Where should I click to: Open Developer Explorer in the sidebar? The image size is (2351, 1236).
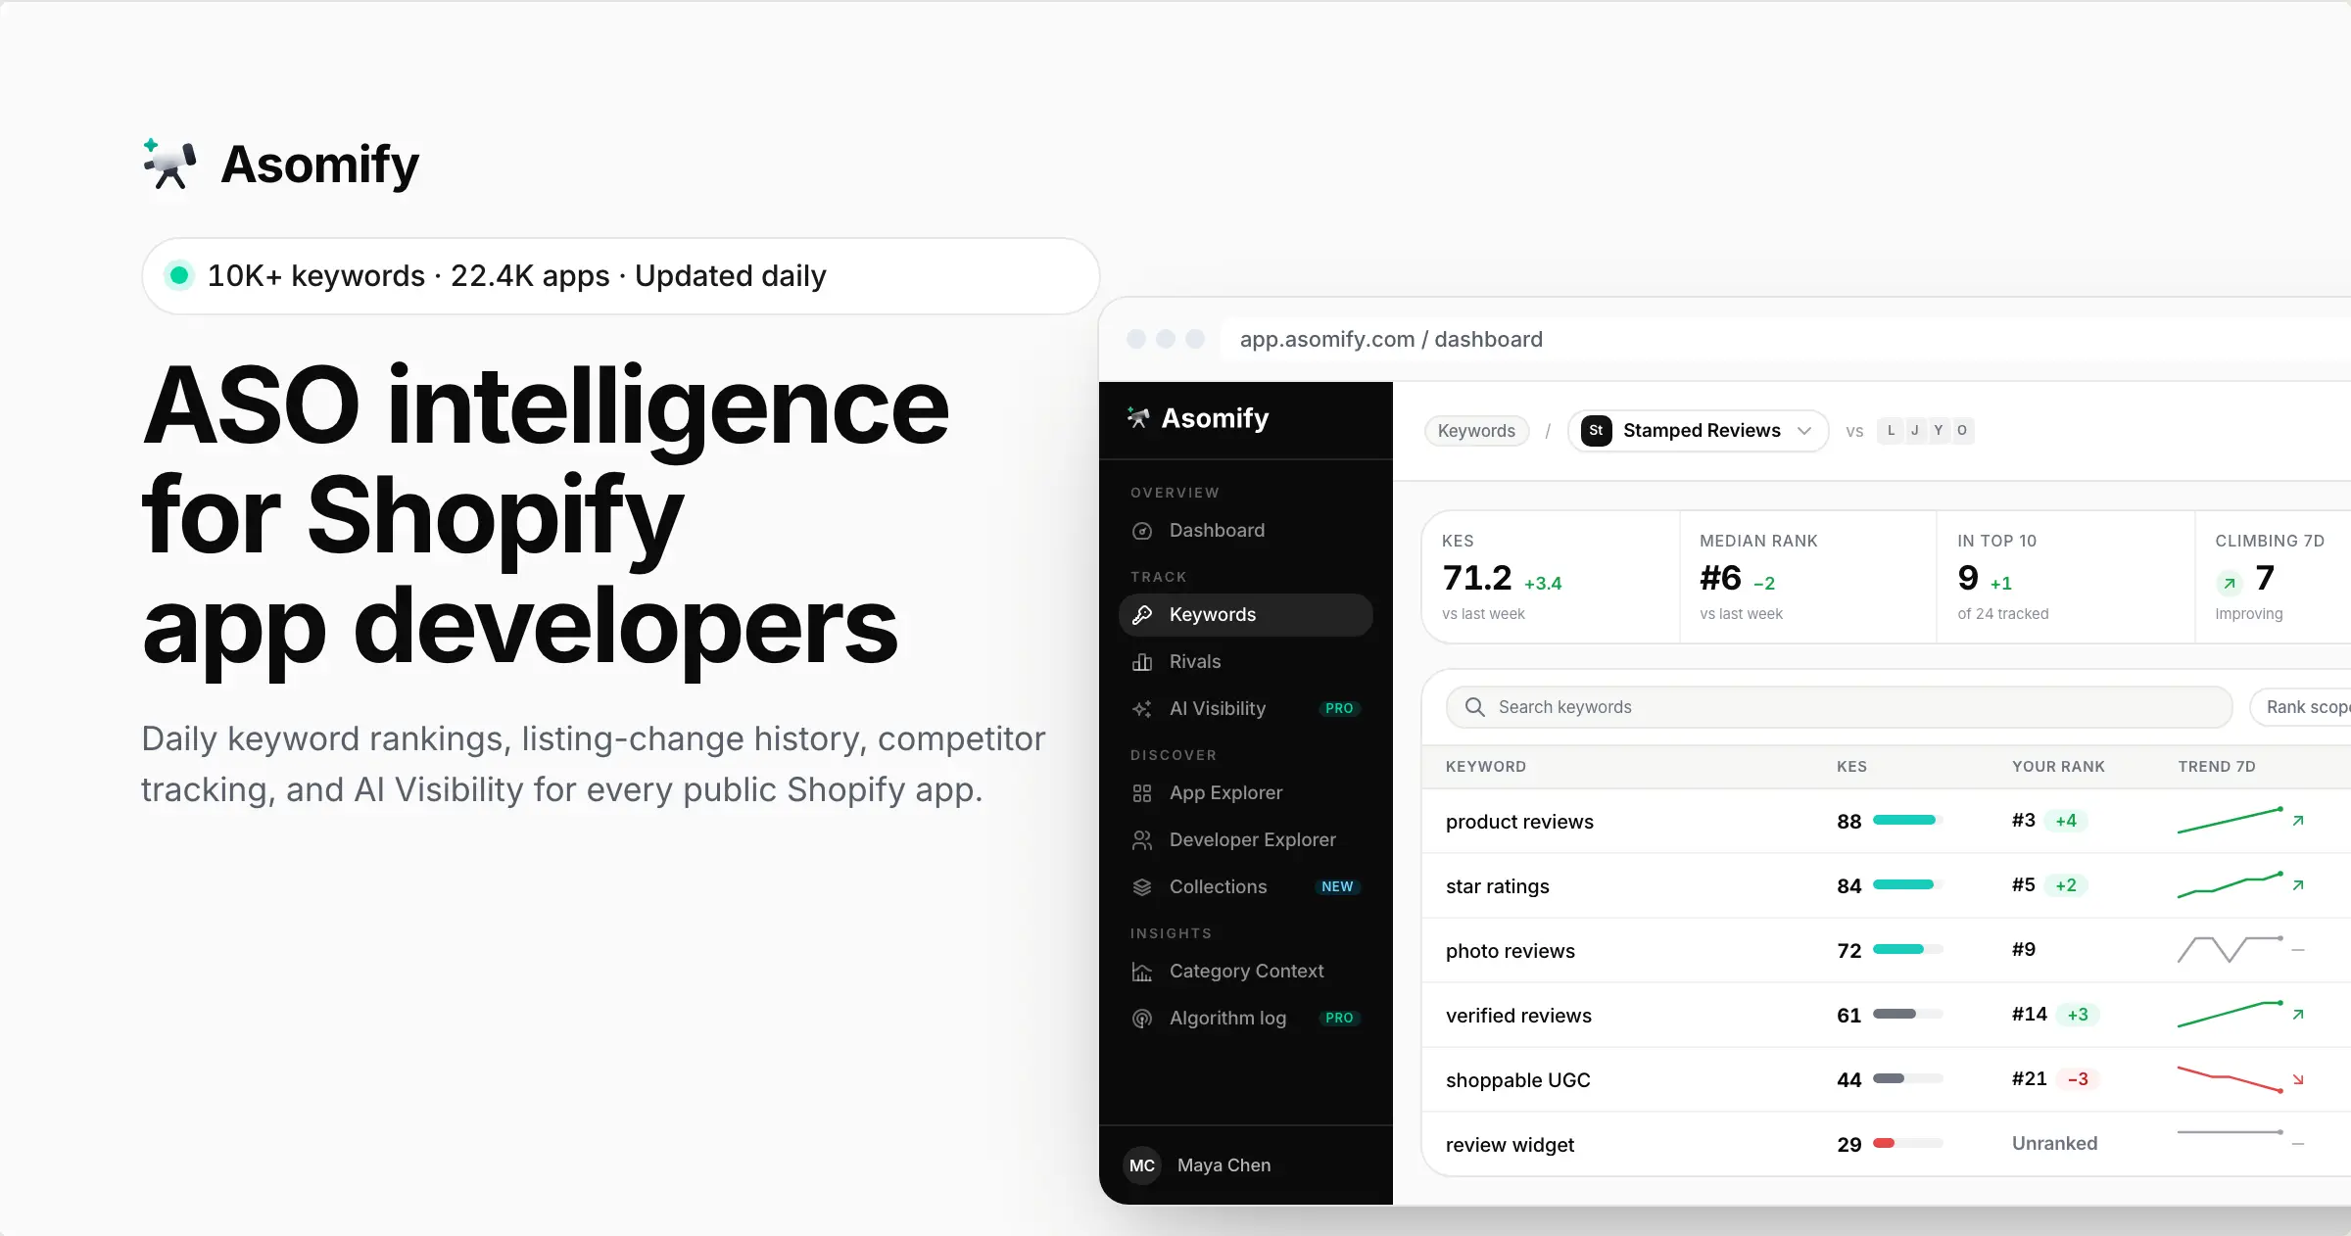[1246, 840]
